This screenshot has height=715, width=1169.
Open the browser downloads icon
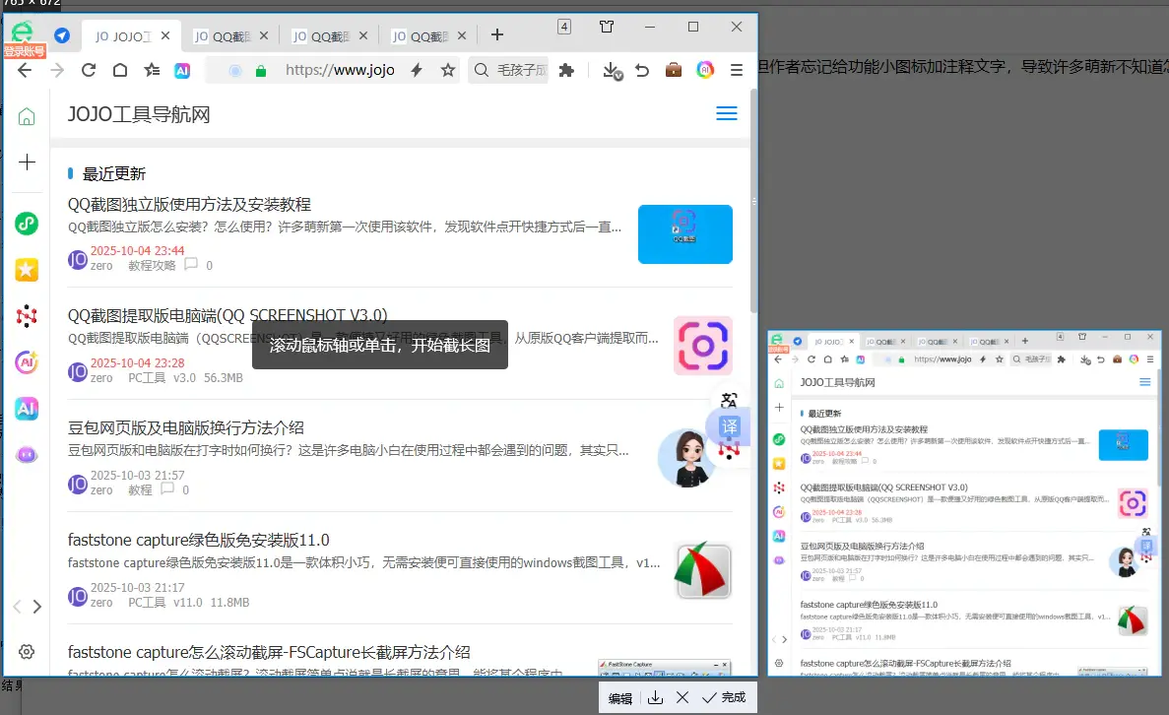(x=611, y=70)
